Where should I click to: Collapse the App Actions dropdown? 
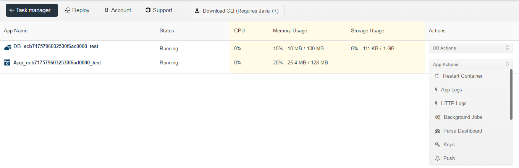click(470, 64)
